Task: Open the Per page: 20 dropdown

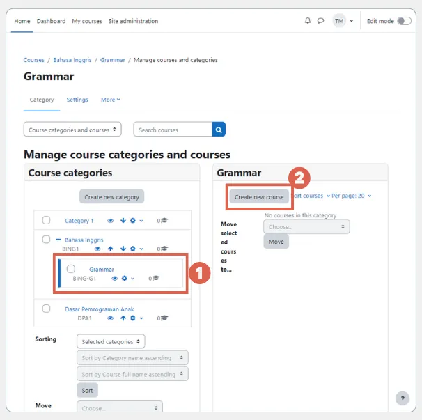Action: click(351, 196)
